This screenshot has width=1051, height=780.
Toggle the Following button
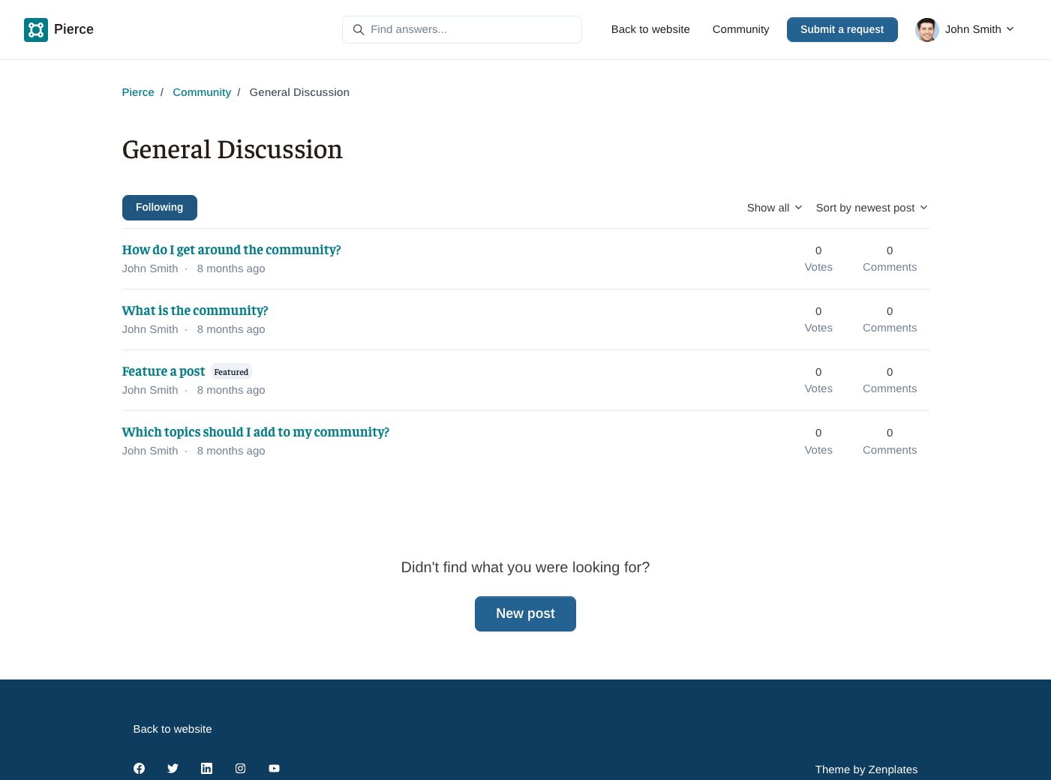(159, 208)
